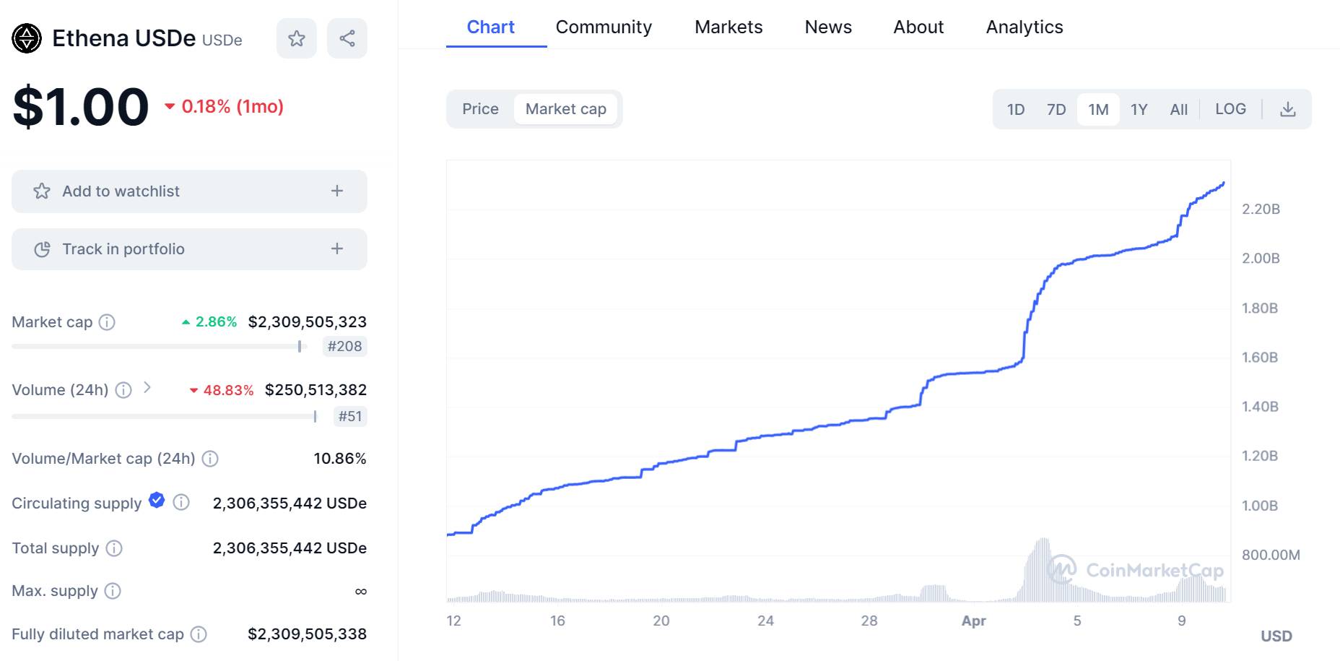Open the Community tab
1340x661 pixels.
(x=604, y=27)
